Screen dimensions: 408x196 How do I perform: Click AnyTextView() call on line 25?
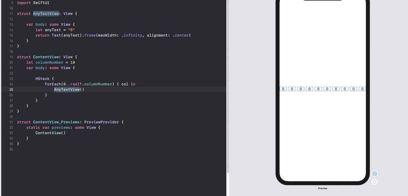[69, 90]
